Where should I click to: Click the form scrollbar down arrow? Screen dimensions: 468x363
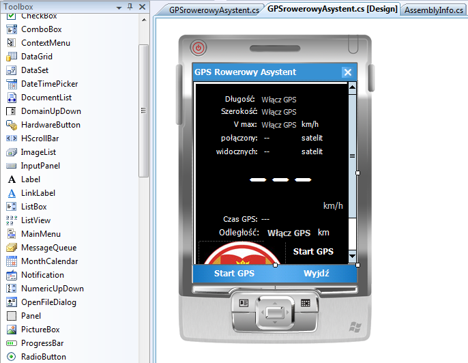coord(352,256)
